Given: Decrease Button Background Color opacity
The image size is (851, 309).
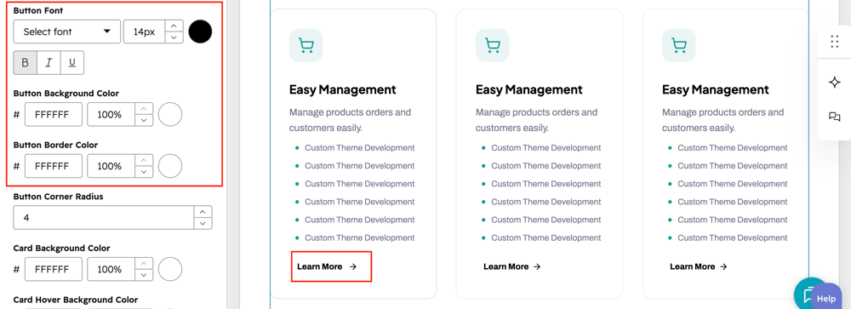Looking at the screenshot, I should (143, 120).
